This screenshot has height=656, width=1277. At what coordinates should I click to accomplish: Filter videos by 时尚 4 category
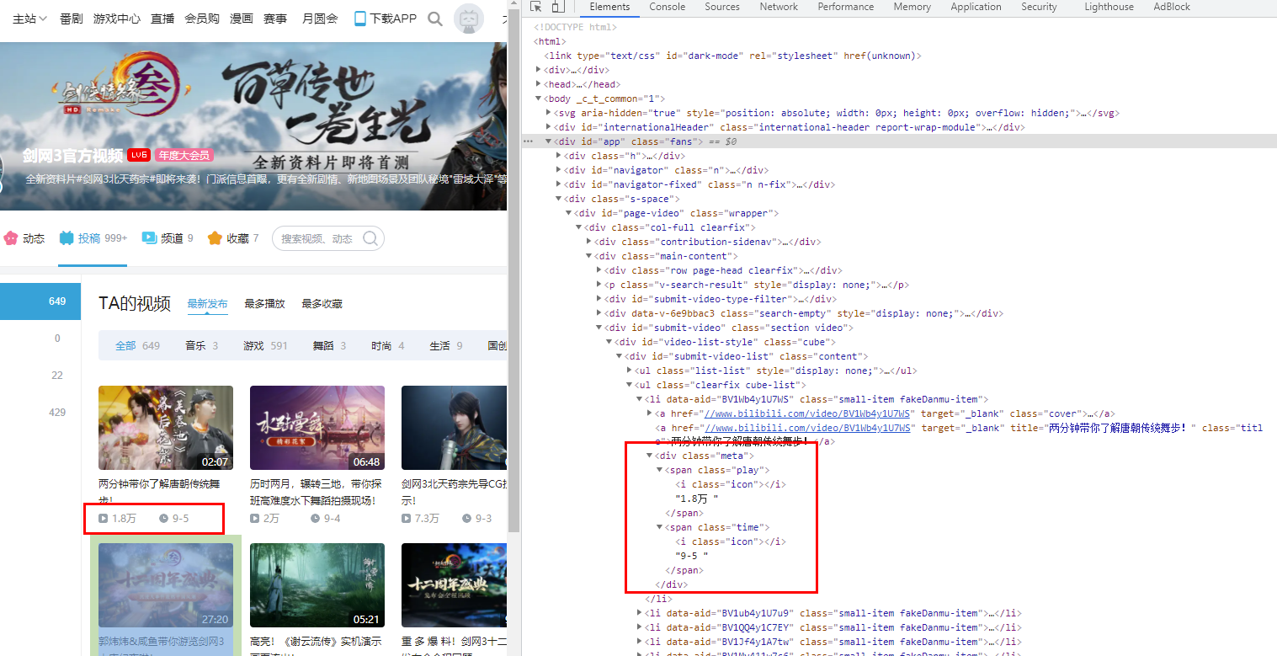tap(387, 346)
